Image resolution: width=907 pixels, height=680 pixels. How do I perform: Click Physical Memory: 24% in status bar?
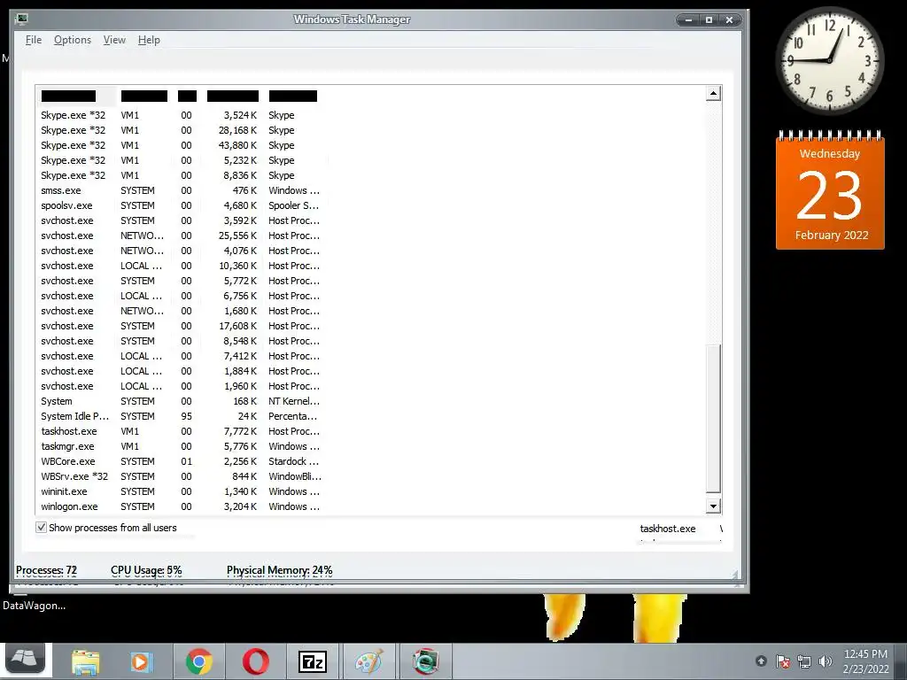279,570
